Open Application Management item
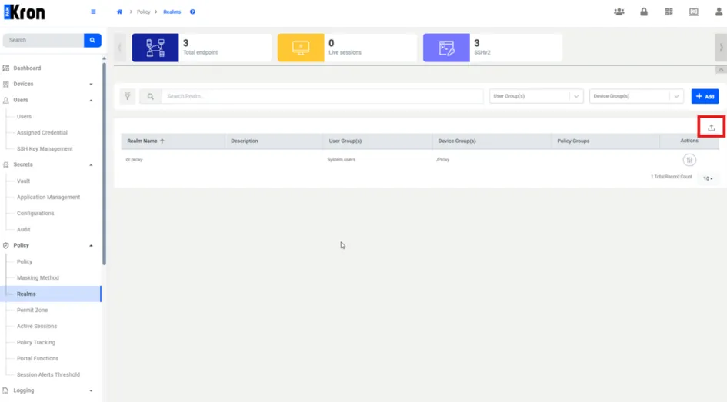This screenshot has height=402, width=727. pyautogui.click(x=48, y=198)
